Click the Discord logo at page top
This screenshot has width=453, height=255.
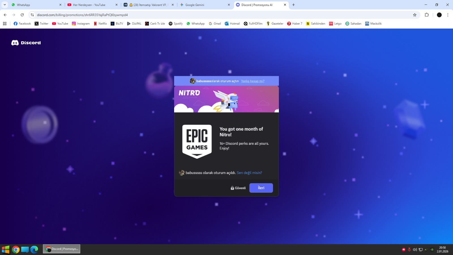coord(26,43)
